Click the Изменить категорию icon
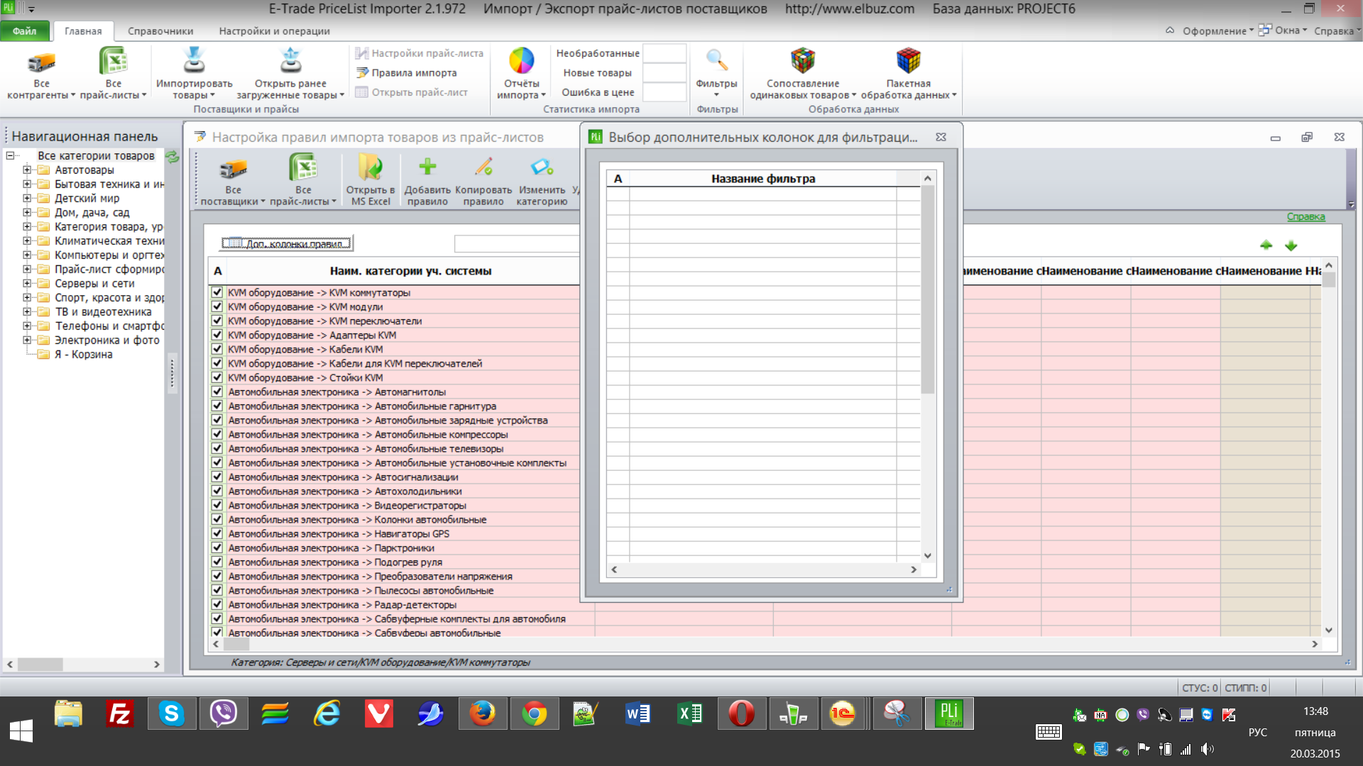The width and height of the screenshot is (1363, 766). tap(542, 167)
